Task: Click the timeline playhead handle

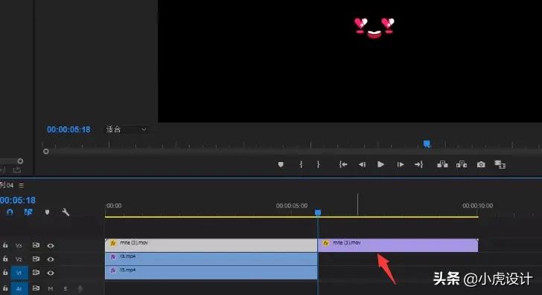Action: click(318, 213)
